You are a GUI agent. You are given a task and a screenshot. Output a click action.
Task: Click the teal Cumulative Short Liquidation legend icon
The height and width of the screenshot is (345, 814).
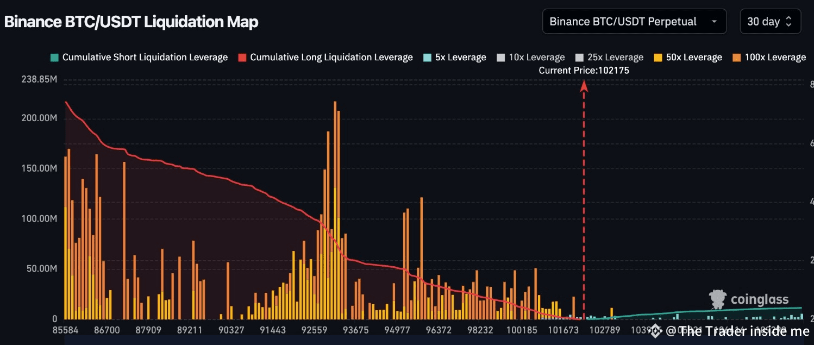tap(54, 57)
